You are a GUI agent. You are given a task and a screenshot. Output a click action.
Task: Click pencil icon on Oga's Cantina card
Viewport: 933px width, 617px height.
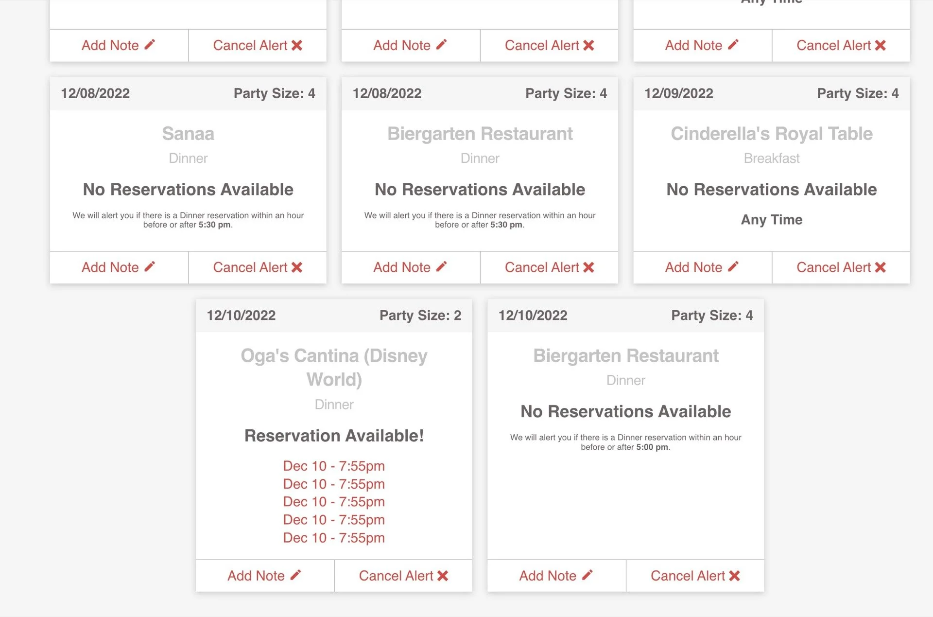pos(295,575)
